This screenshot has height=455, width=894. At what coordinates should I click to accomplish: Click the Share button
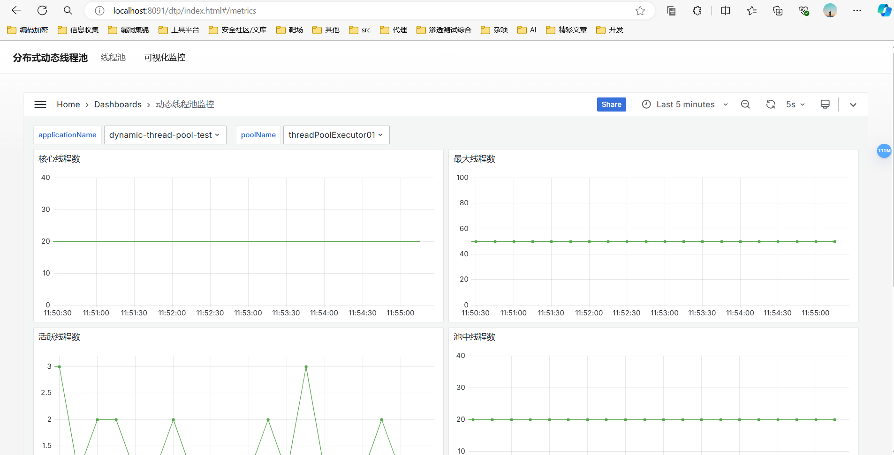pos(612,104)
